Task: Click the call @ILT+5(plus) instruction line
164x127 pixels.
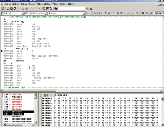Action: coord(32,56)
